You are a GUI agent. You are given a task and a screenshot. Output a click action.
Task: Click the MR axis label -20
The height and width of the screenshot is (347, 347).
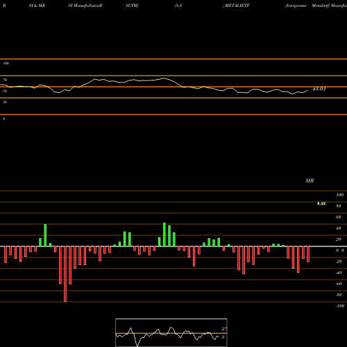click(339, 262)
